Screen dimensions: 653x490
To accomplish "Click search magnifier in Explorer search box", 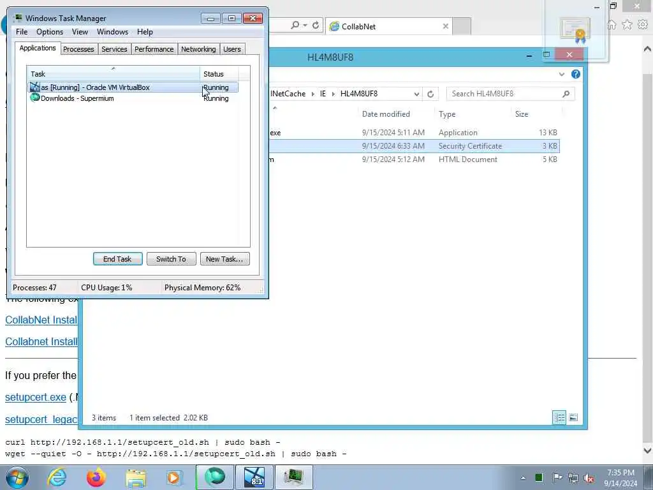I will 566,94.
